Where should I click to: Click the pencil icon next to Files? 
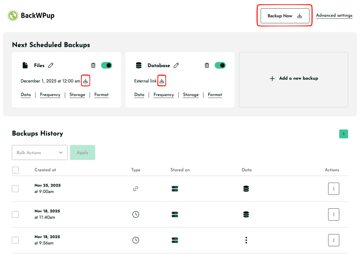[x=51, y=65]
